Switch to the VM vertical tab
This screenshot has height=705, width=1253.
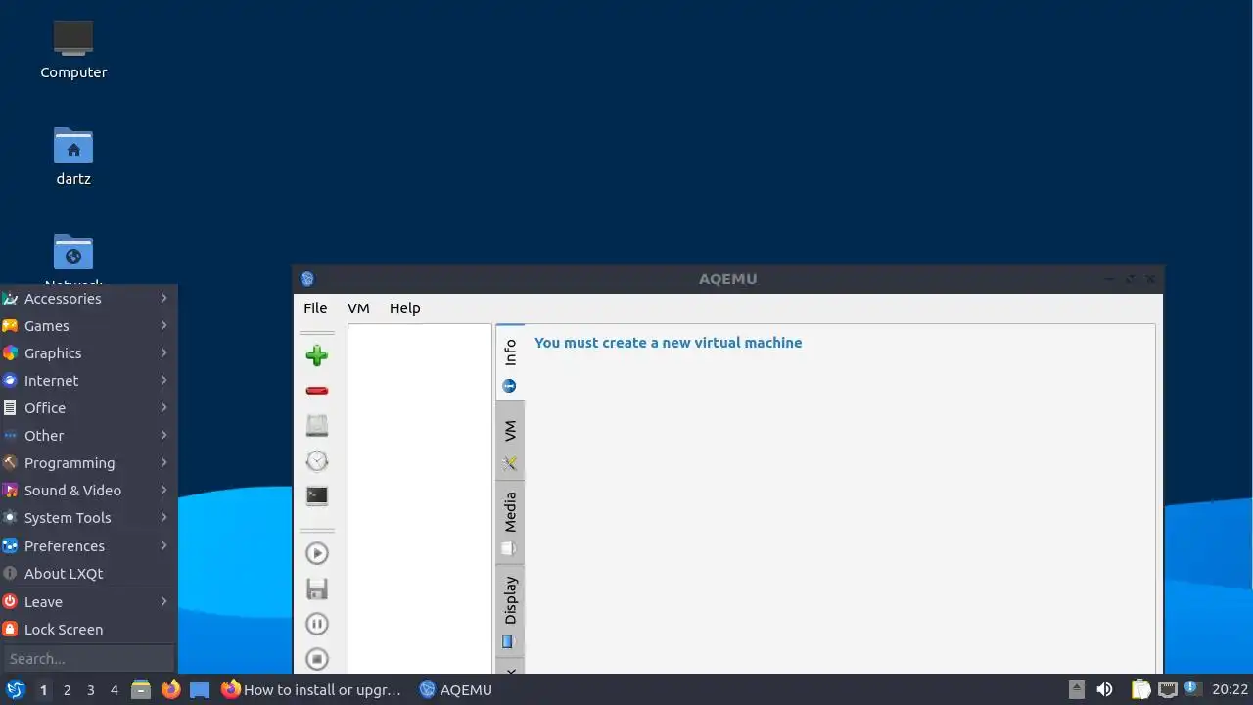click(x=510, y=442)
